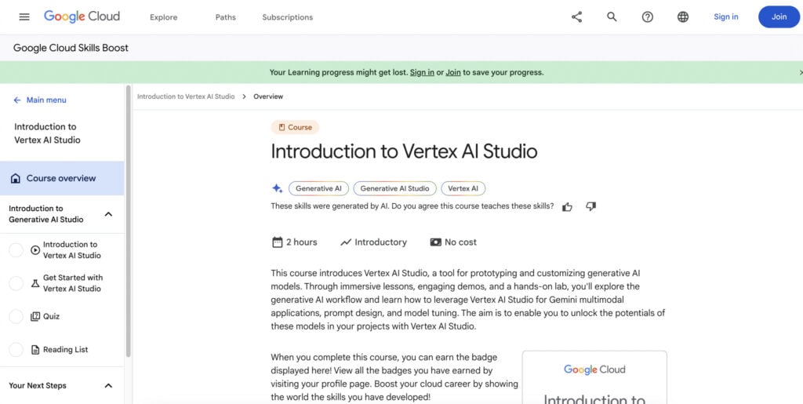Viewport: 803px width, 404px height.
Task: Open Introduction to Vertex AI Studio lesson
Action: (x=71, y=250)
